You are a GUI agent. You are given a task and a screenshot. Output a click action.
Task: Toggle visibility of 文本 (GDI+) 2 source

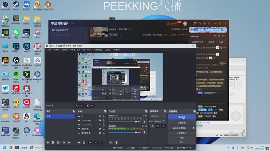click(100, 124)
